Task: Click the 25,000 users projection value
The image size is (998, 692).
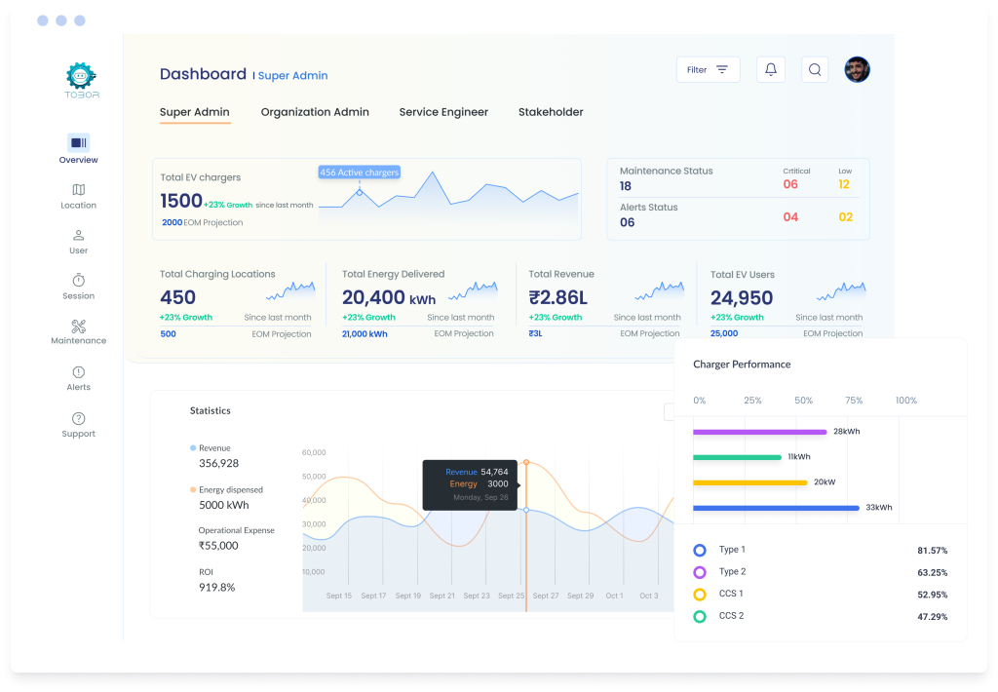Action: (x=724, y=333)
